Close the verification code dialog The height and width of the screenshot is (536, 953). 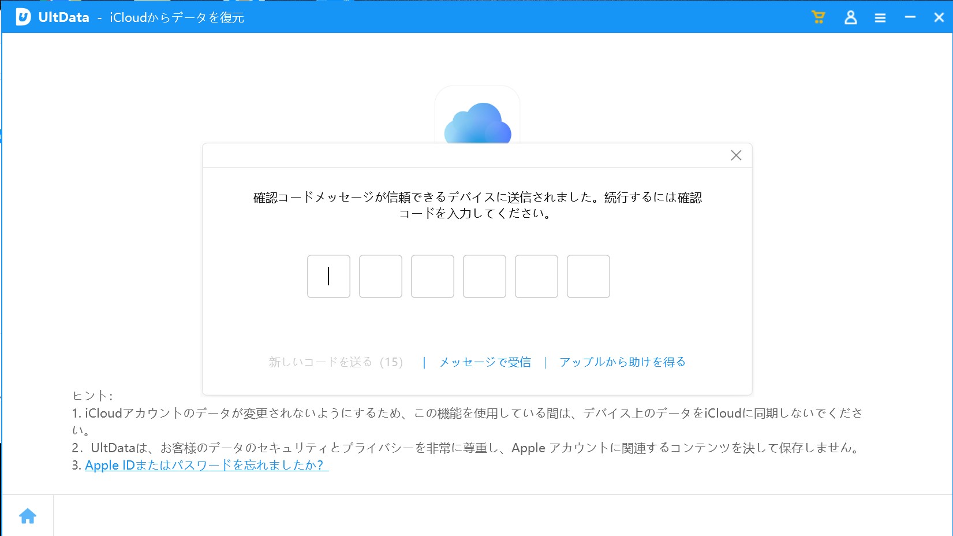point(736,155)
